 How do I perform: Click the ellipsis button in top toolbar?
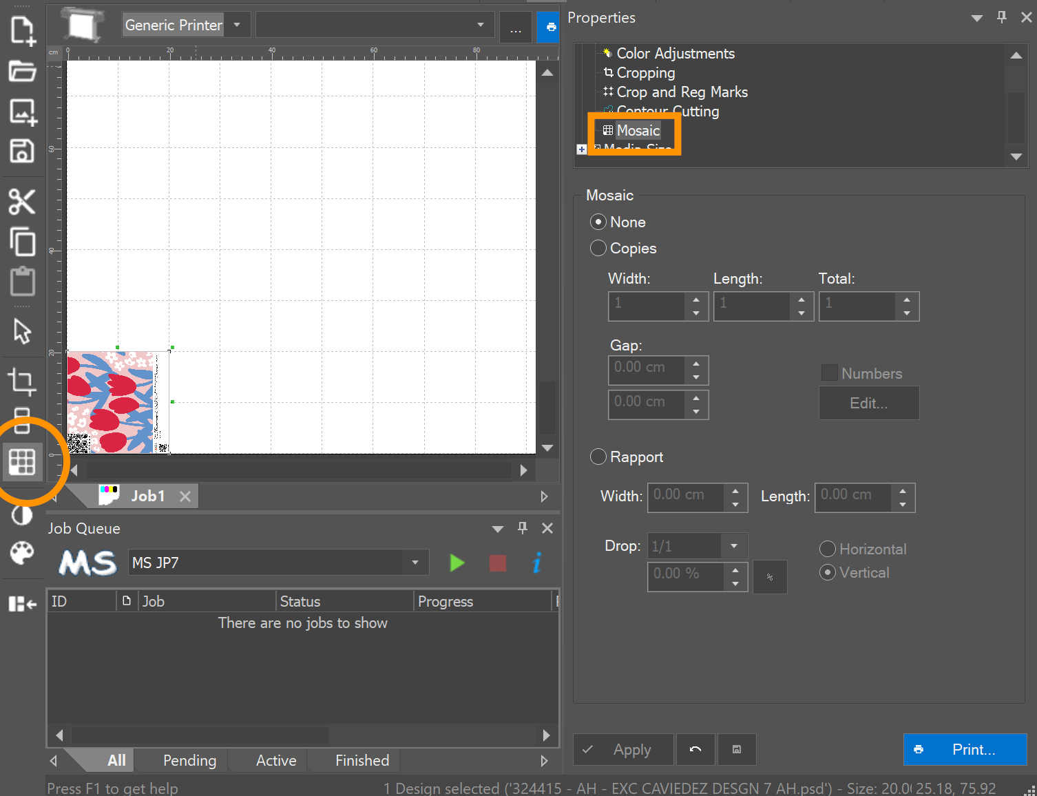tap(516, 27)
